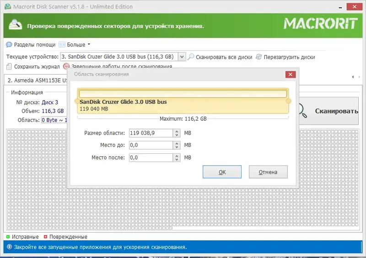Click OK in scan area dialog
The image size is (366, 258).
tap(222, 172)
